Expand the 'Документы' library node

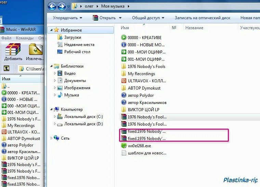pos(55,81)
